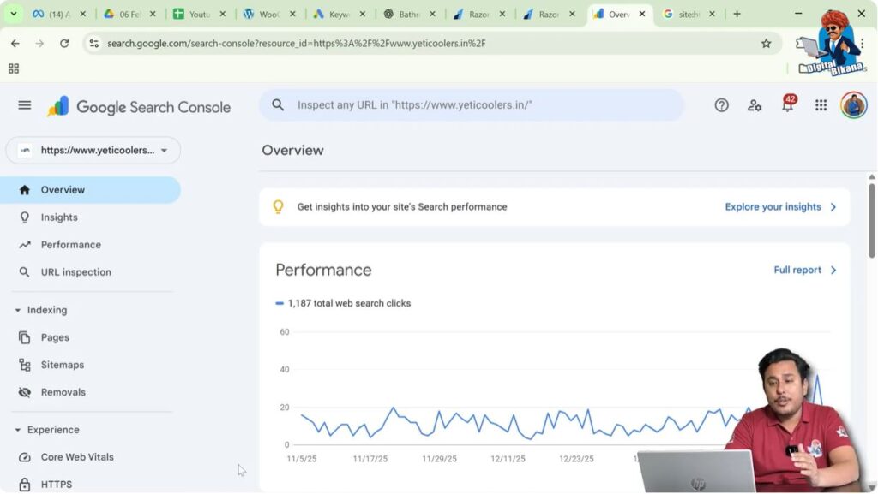Click the lightbulb icon in insights banner
The width and height of the screenshot is (878, 494).
click(278, 207)
